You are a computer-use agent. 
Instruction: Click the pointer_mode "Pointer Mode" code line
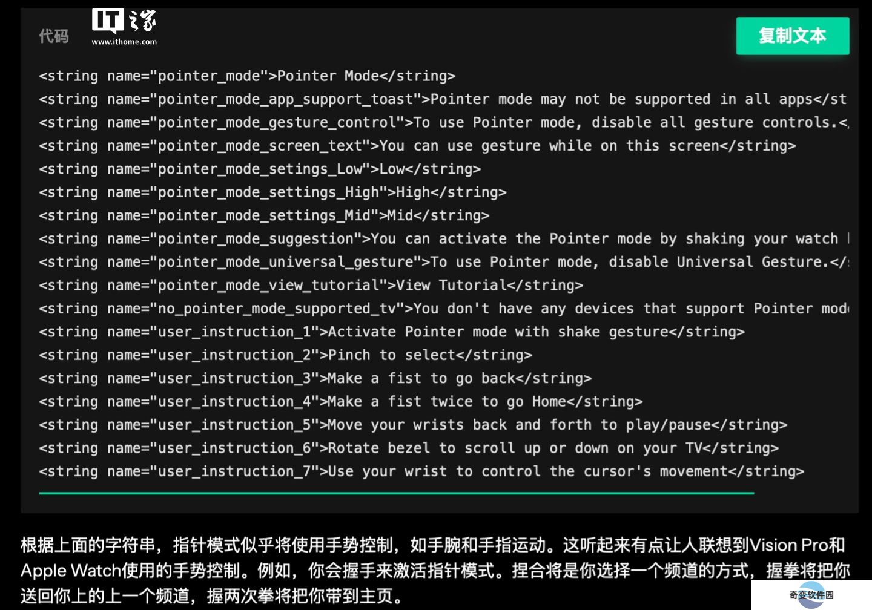(247, 76)
